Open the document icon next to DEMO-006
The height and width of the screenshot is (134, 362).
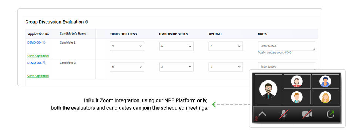(x=44, y=63)
